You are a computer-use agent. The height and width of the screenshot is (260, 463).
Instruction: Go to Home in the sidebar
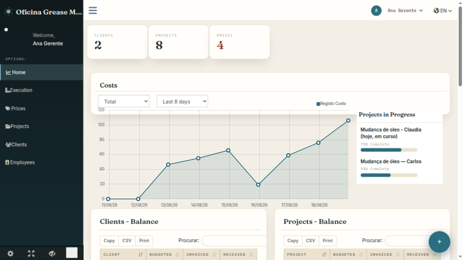[42, 72]
